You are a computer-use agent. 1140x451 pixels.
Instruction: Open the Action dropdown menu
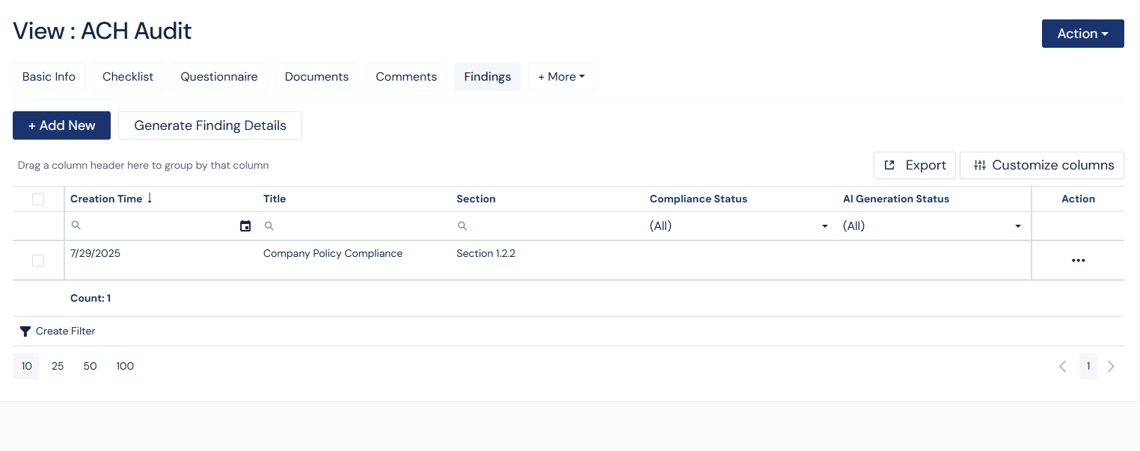coord(1082,33)
